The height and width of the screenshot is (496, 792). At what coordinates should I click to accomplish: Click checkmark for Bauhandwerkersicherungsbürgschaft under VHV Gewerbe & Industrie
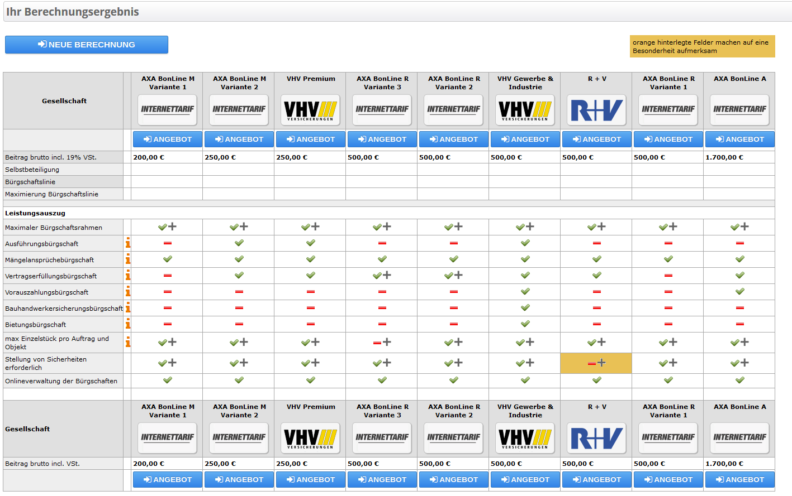click(525, 307)
